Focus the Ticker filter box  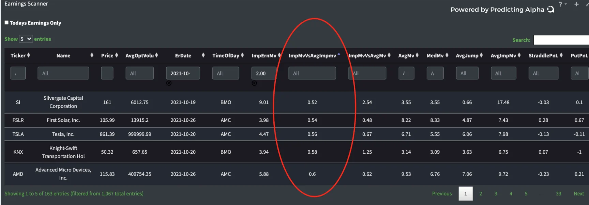[18, 73]
